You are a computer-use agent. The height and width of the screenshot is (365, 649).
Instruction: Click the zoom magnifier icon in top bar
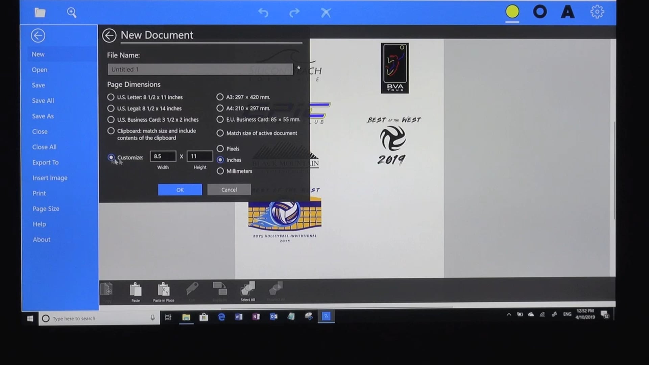click(x=72, y=13)
